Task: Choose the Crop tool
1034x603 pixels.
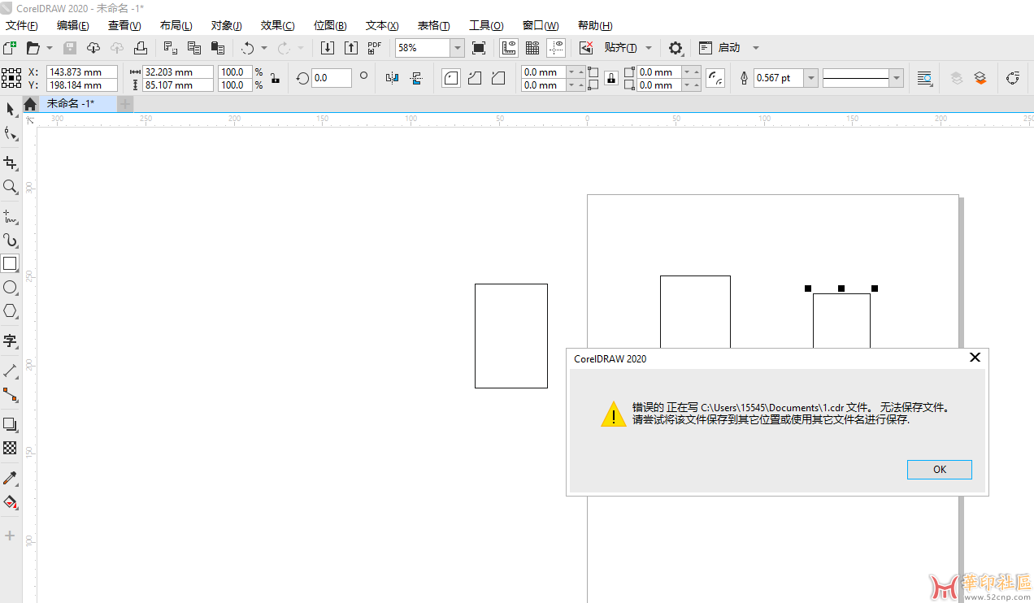Action: coord(10,163)
